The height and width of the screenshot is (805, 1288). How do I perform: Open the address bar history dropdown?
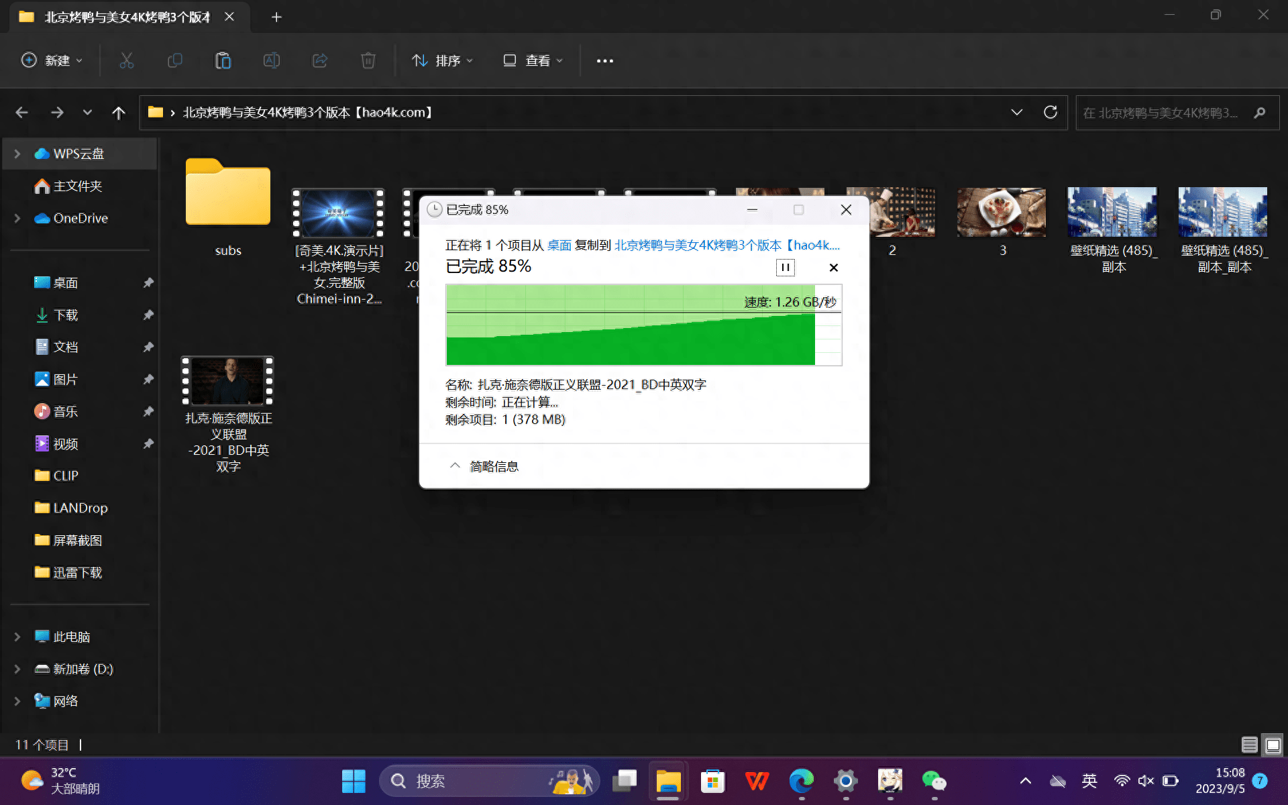coord(1017,112)
